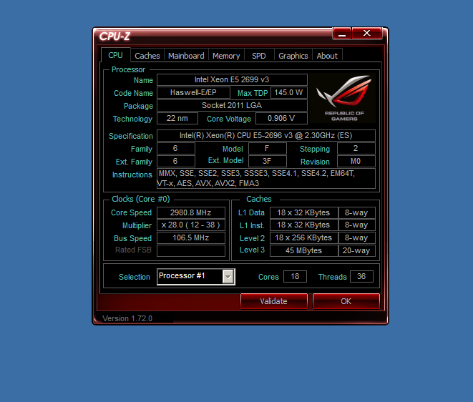The image size is (473, 402).
Task: Click the CPU-Z title logo text
Action: (x=115, y=36)
